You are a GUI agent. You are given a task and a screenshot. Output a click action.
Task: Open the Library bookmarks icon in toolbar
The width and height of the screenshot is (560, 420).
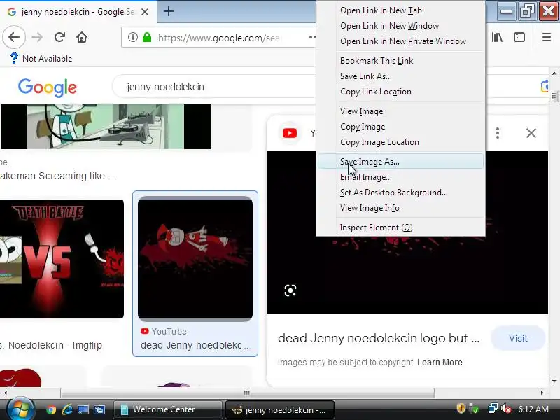[497, 37]
